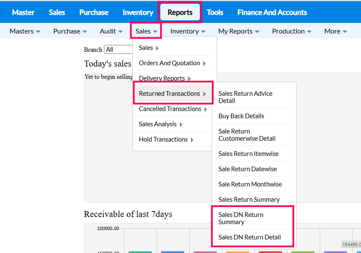
Task: Open the Audit dropdown menu
Action: 111,31
